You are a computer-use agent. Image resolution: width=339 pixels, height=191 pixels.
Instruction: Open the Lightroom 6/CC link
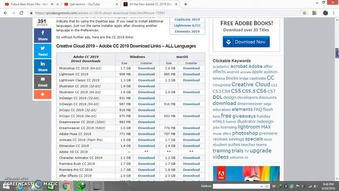point(187,25)
